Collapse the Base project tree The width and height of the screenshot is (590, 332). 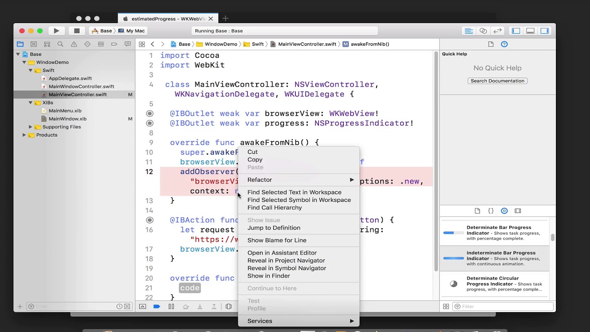(x=18, y=54)
